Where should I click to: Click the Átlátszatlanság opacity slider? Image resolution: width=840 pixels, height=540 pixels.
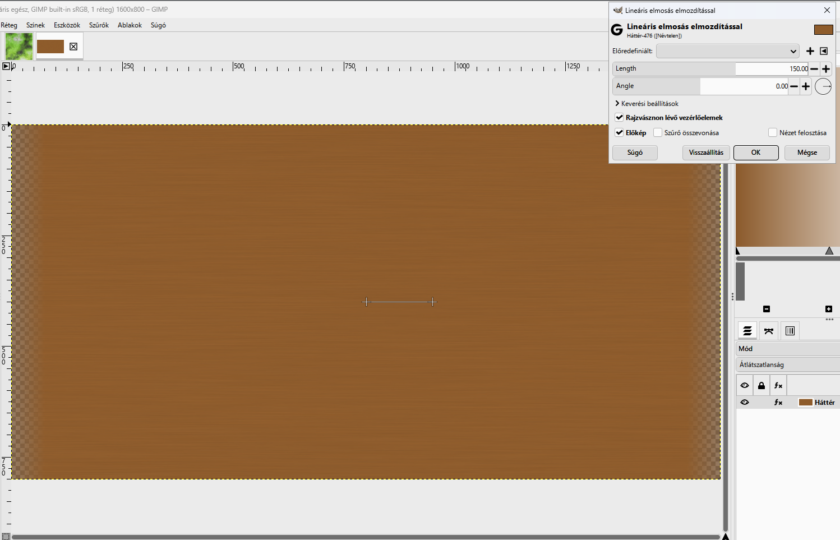tap(788, 364)
